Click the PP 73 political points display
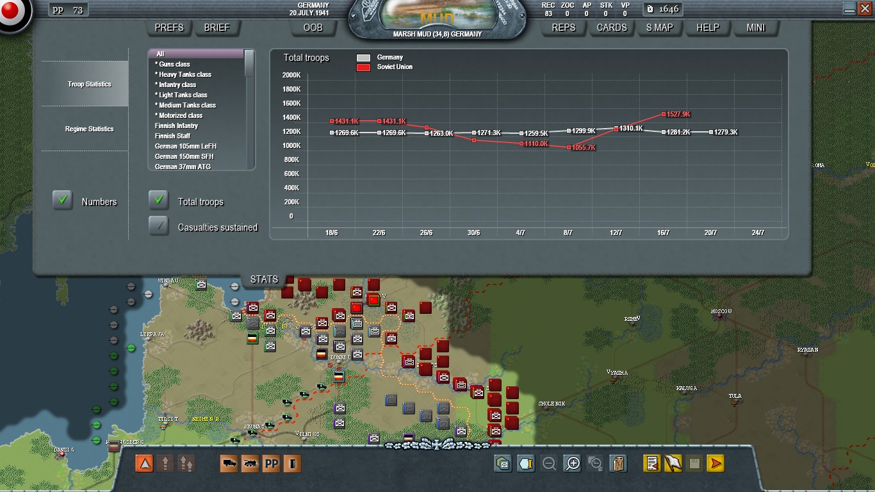The width and height of the screenshot is (875, 492). [69, 10]
